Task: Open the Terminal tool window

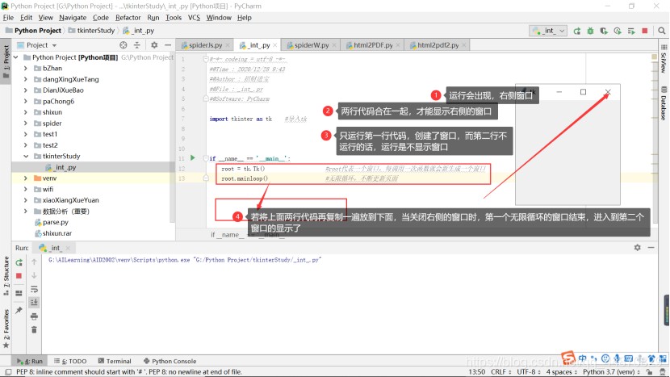Action: tap(114, 361)
